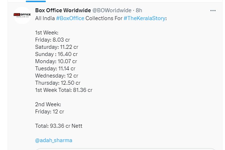Click the "Wednesday: 12 cr" line
The width and height of the screenshot is (225, 150).
(57, 76)
